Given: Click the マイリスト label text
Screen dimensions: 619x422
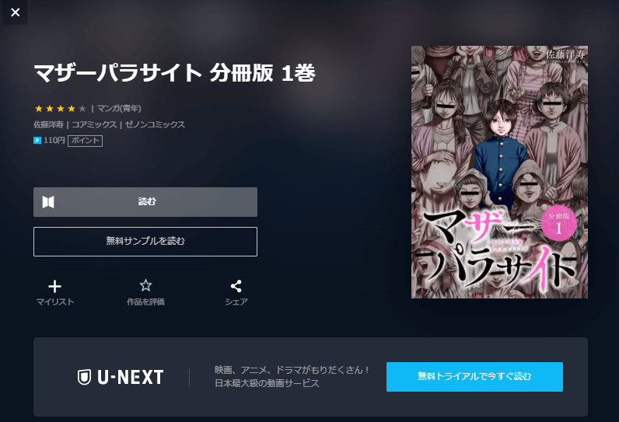Looking at the screenshot, I should pos(55,302).
